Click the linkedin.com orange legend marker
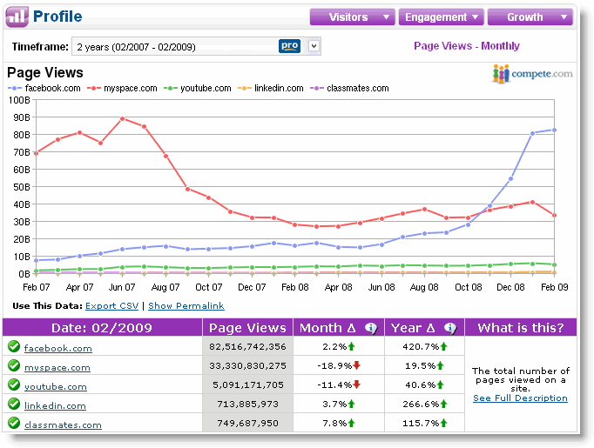The image size is (594, 448). tap(245, 88)
